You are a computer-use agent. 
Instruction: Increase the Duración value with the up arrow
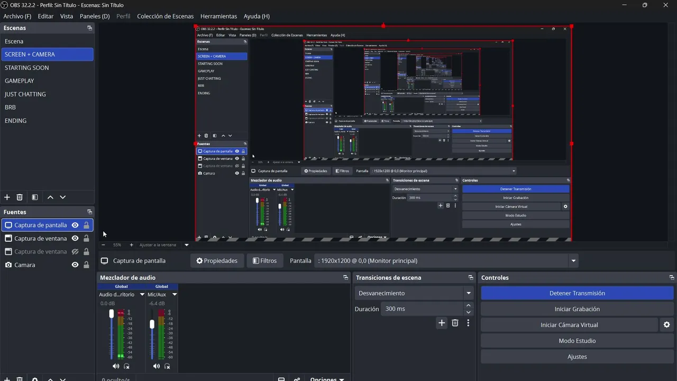click(x=469, y=305)
